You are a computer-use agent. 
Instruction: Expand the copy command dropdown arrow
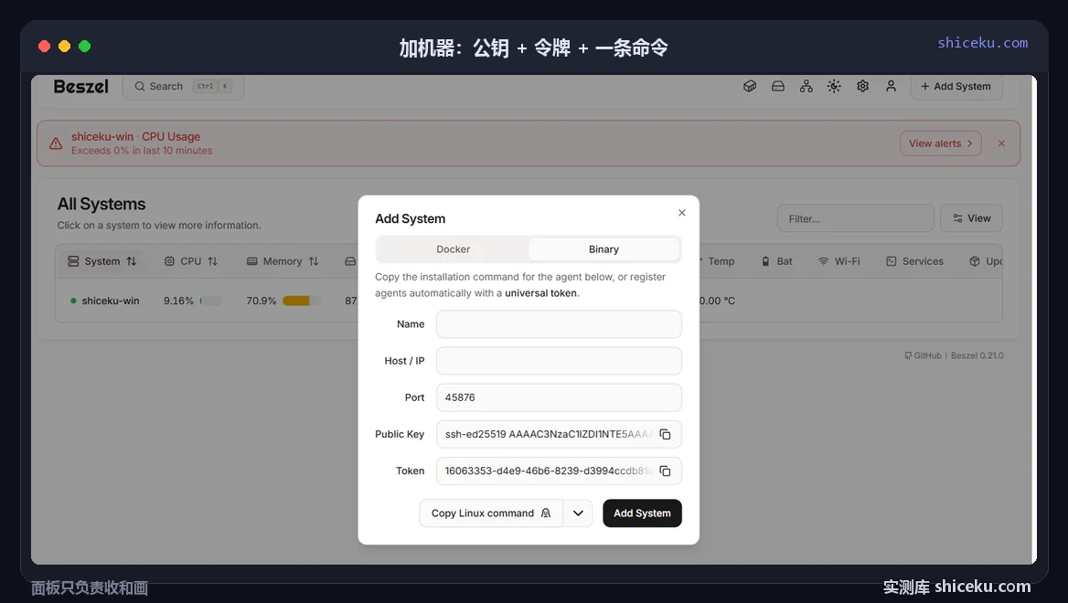(578, 513)
